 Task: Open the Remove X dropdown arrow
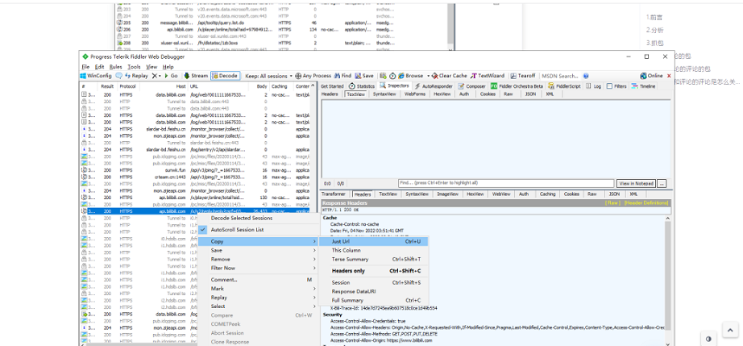coord(160,76)
